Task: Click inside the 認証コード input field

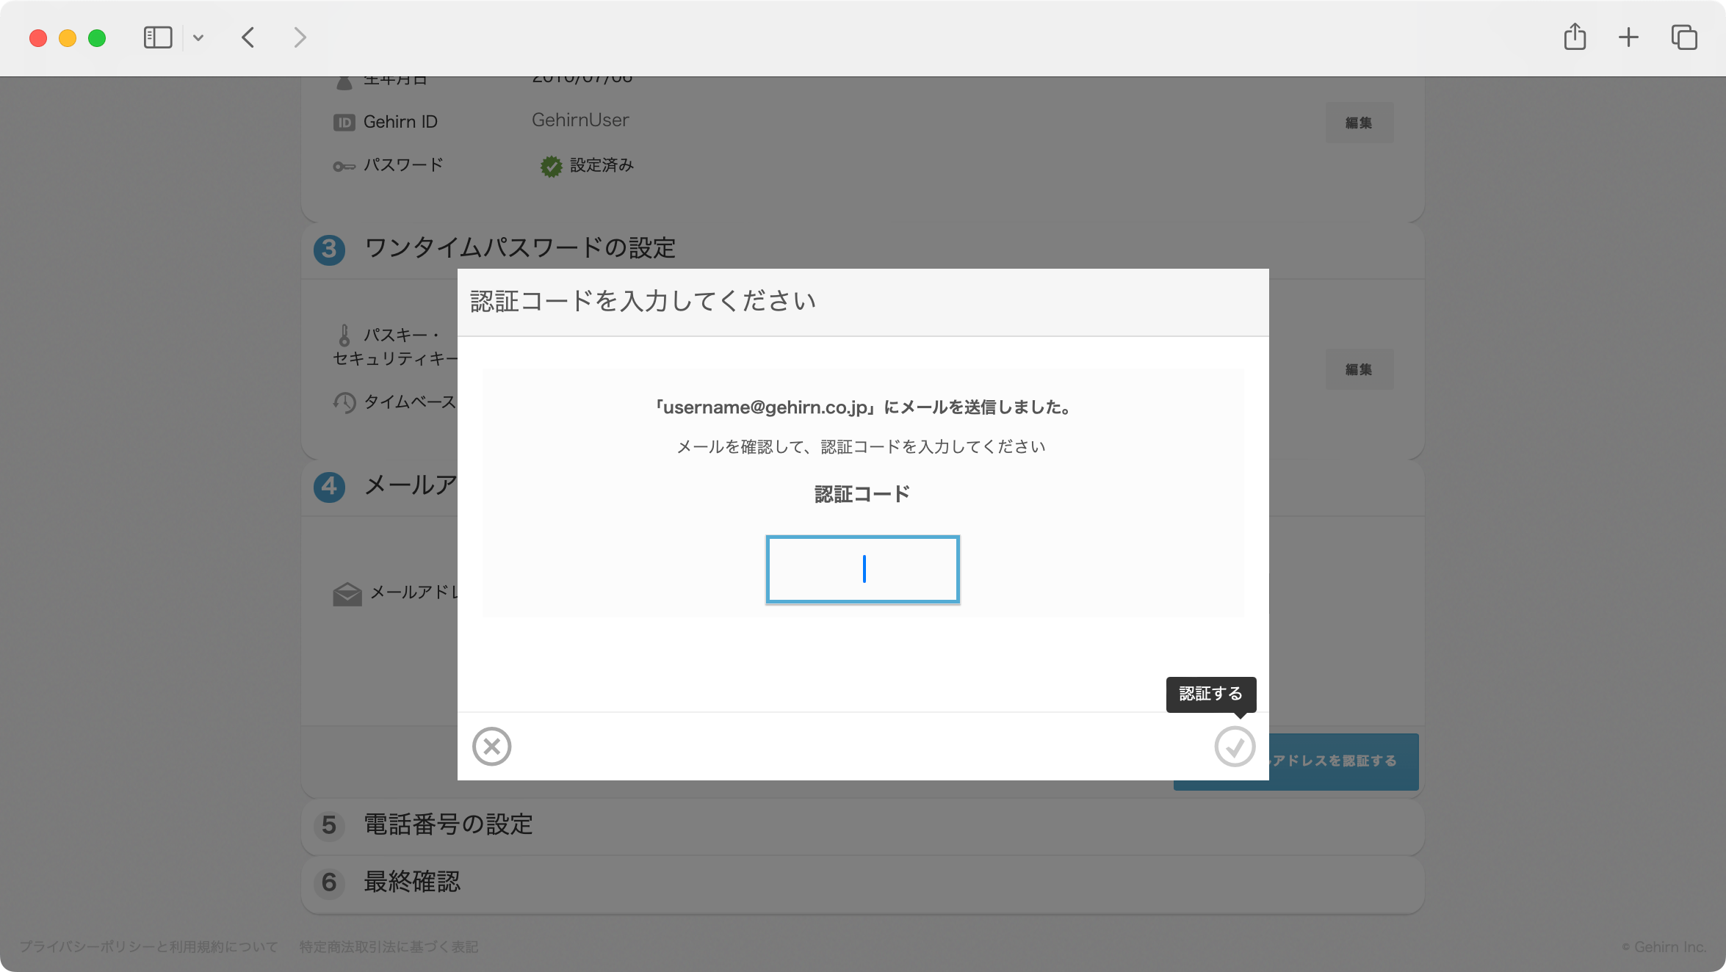Action: (x=863, y=570)
